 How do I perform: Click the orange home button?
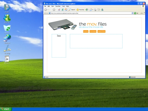pyautogui.click(x=86, y=31)
